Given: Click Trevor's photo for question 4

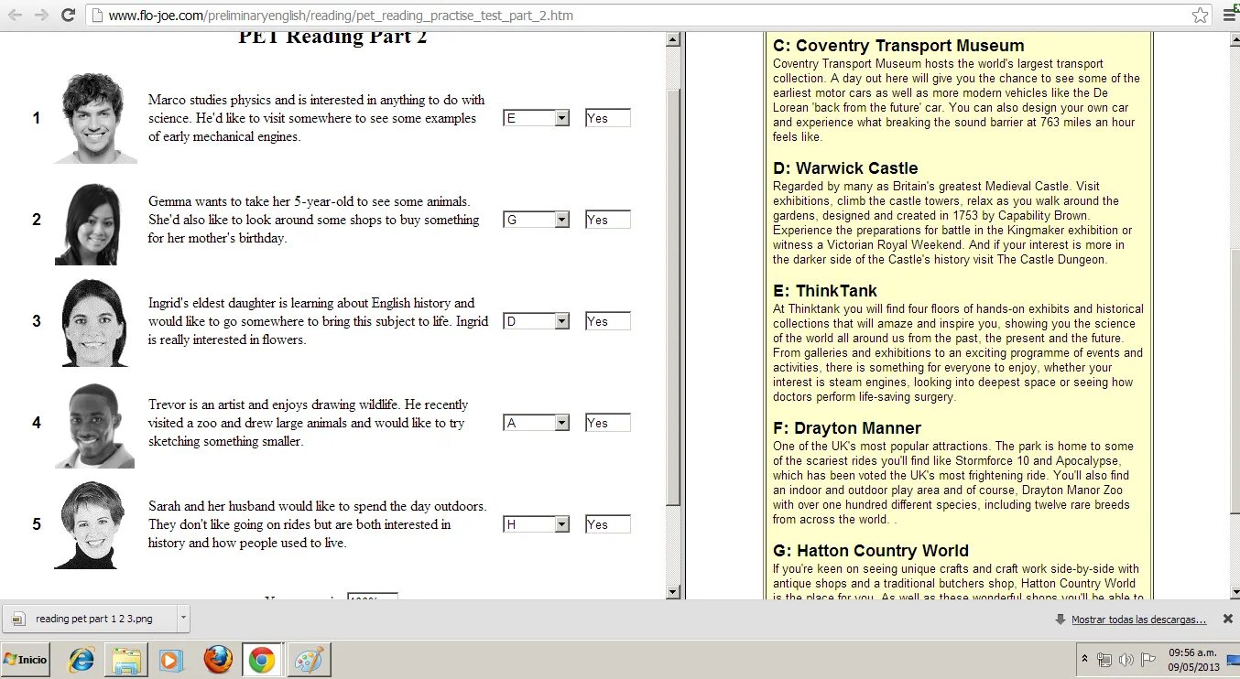Looking at the screenshot, I should [94, 426].
